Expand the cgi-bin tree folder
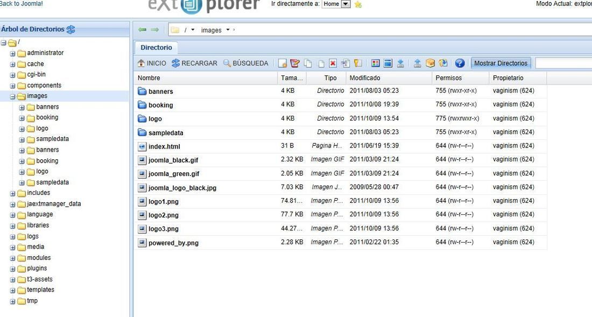The height and width of the screenshot is (317, 592). (12, 75)
